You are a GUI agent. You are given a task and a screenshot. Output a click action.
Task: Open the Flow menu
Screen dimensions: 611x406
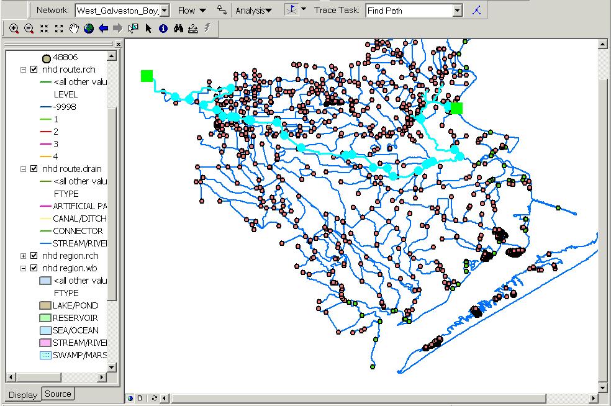click(191, 11)
